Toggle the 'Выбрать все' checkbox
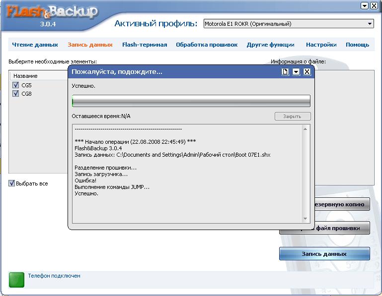The width and height of the screenshot is (382, 296). click(x=12, y=183)
